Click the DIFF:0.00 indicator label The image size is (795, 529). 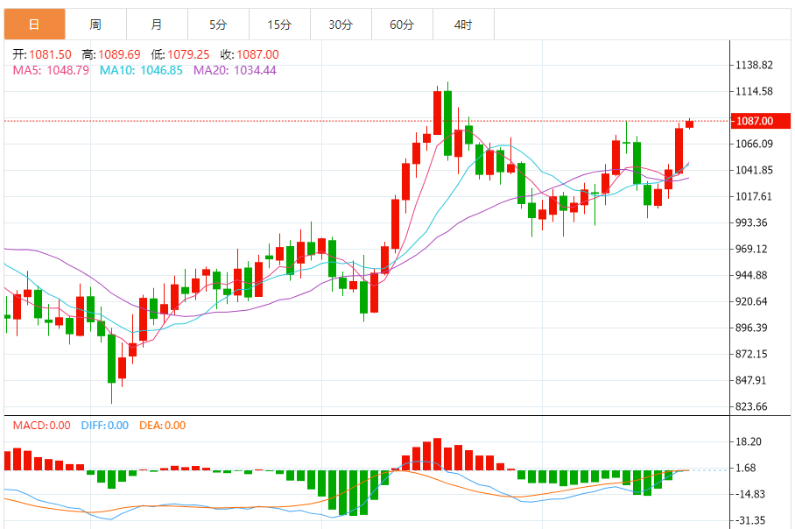click(x=105, y=426)
